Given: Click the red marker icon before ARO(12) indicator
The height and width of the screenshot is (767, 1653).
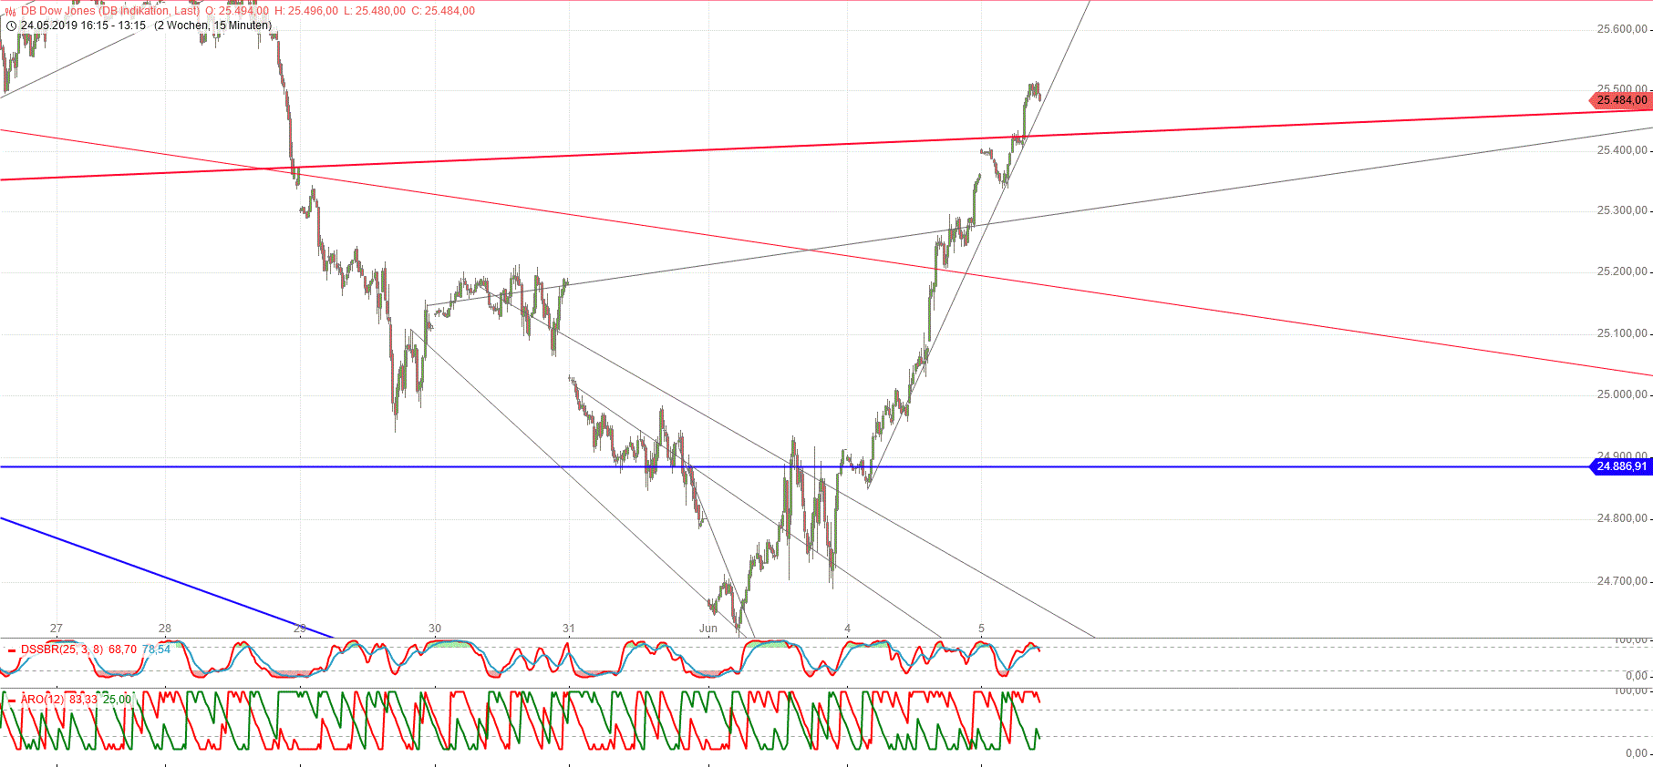Looking at the screenshot, I should coord(12,701).
